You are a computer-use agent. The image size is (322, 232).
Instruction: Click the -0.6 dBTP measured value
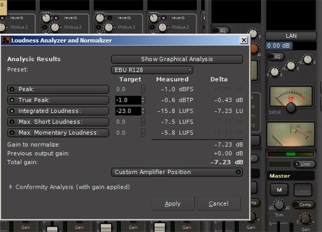tap(177, 100)
